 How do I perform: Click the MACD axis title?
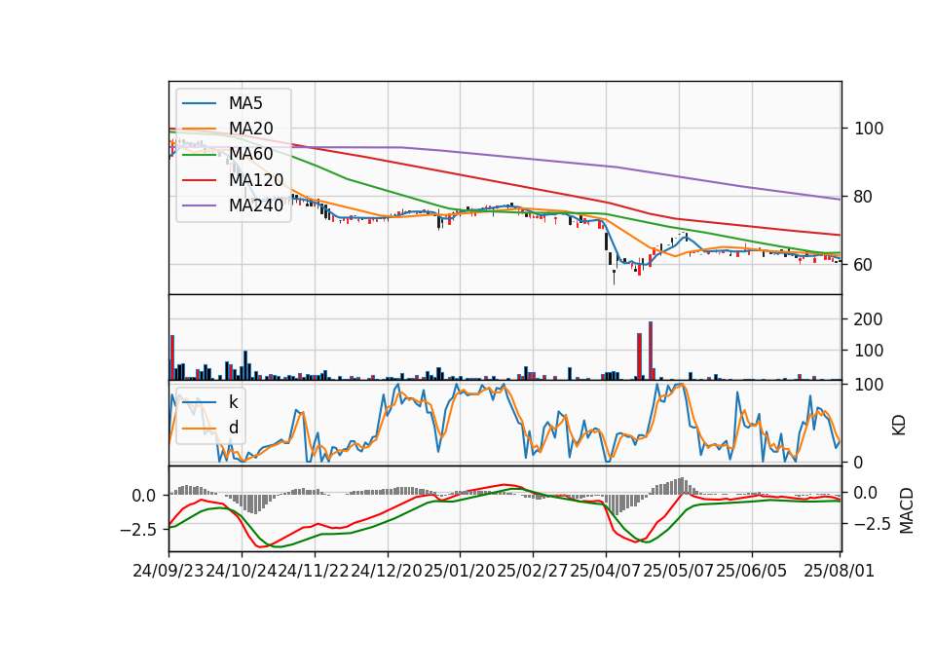pos(907,510)
